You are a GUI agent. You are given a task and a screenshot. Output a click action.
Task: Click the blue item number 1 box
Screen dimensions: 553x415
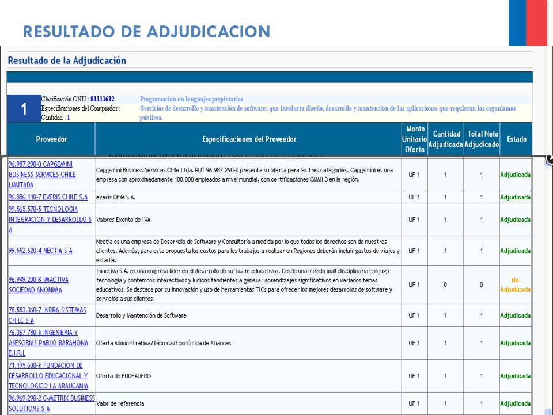click(x=24, y=109)
